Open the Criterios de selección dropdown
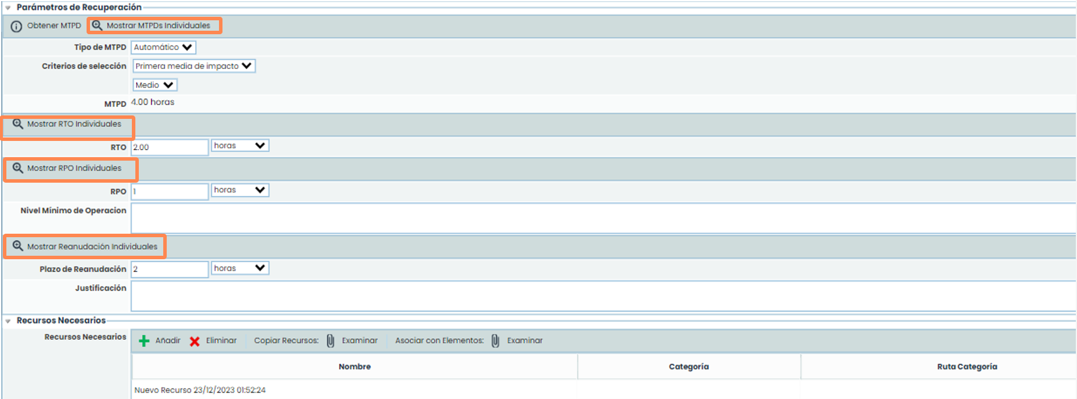Viewport: 1077px width, 399px height. pos(193,66)
